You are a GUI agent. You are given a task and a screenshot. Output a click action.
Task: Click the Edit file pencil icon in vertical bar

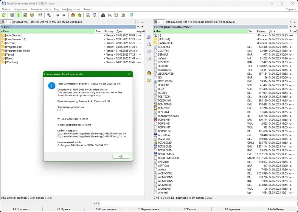[149, 44]
